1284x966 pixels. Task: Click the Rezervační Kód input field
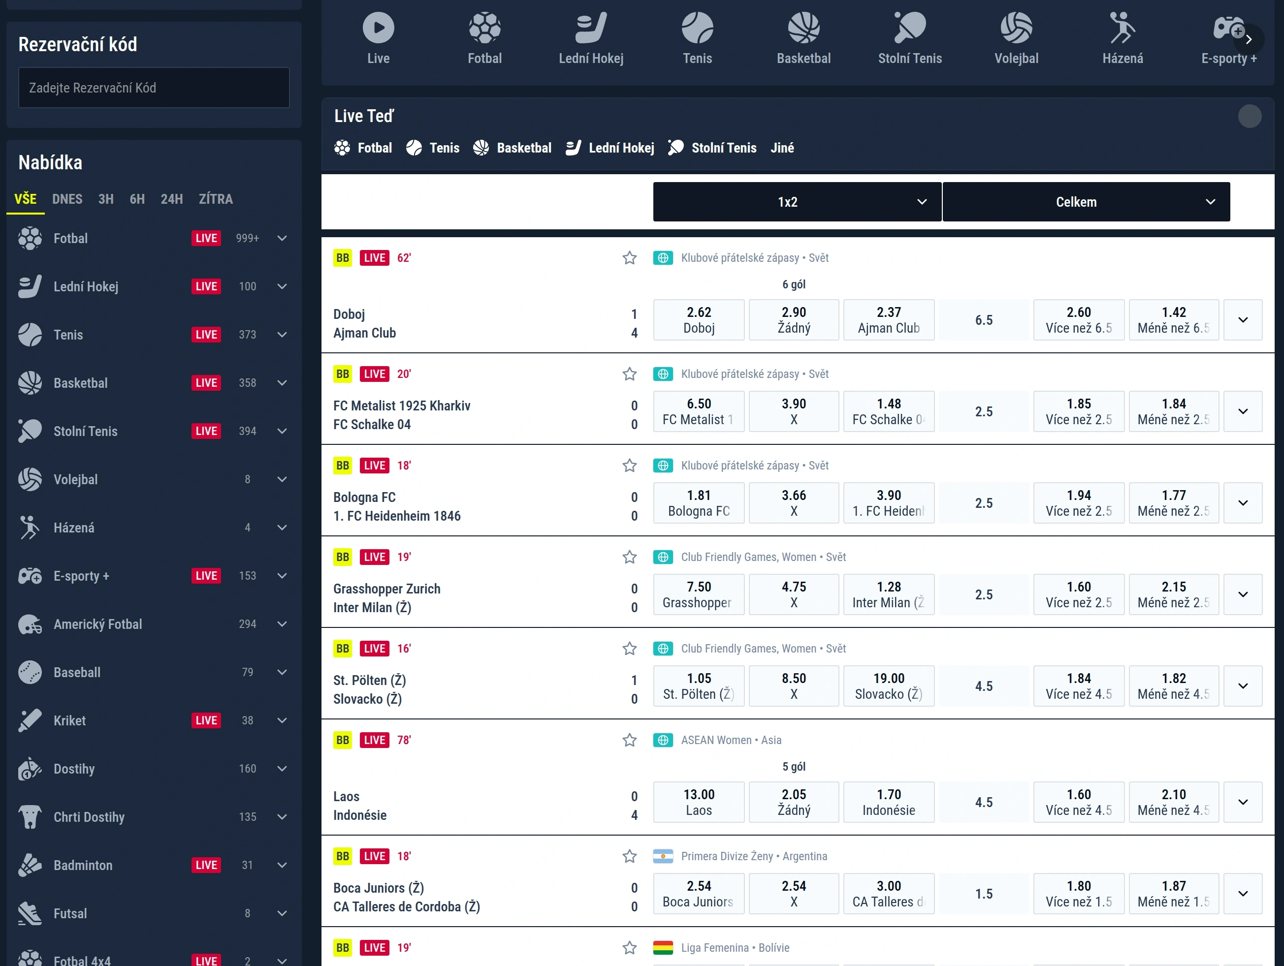154,88
